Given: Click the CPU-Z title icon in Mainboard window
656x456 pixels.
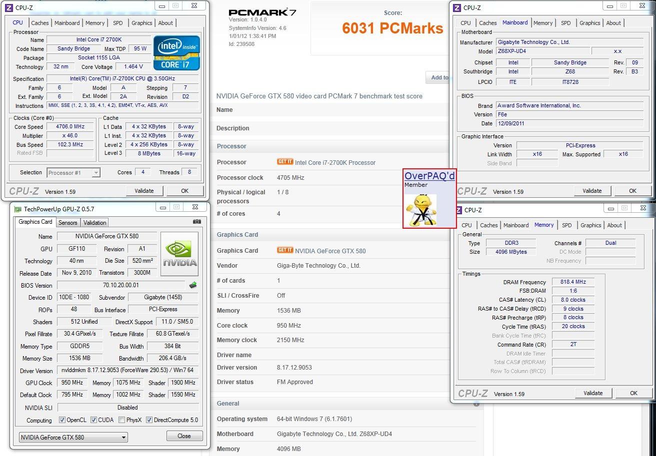Looking at the screenshot, I should 456,7.
